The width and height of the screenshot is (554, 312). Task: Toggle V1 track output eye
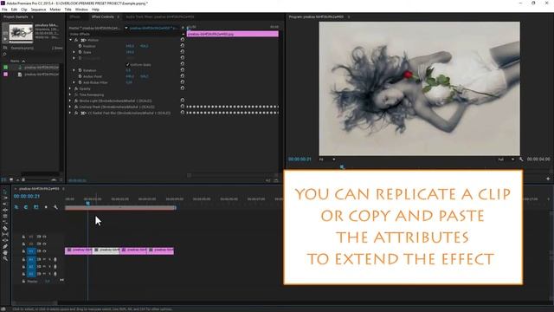pos(44,251)
